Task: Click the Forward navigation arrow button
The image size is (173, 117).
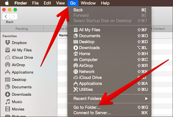Action: click(x=14, y=16)
